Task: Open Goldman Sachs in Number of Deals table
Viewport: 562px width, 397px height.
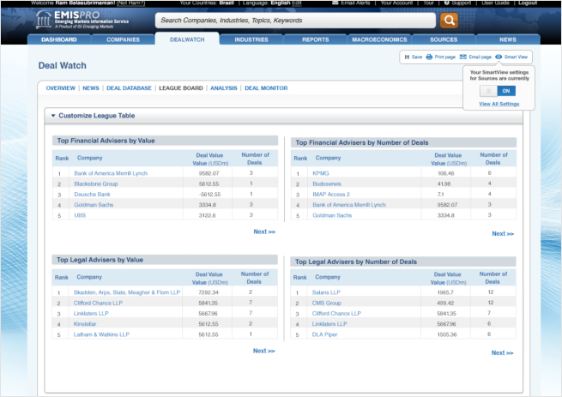Action: pyautogui.click(x=332, y=215)
